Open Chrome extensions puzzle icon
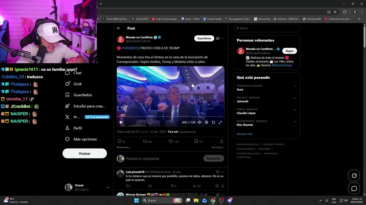The height and width of the screenshot is (205, 366). pyautogui.click(x=345, y=12)
